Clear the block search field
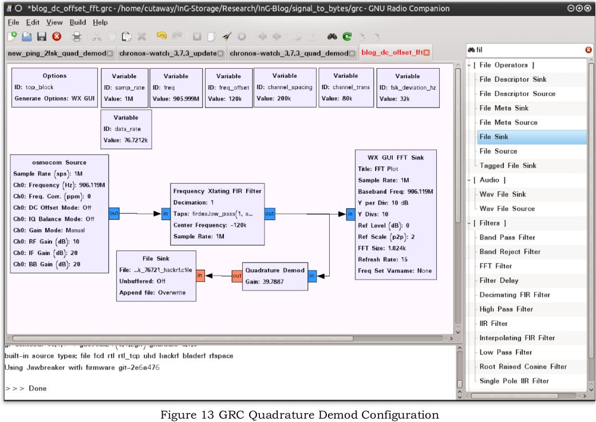The height and width of the screenshot is (422, 596). tap(589, 50)
